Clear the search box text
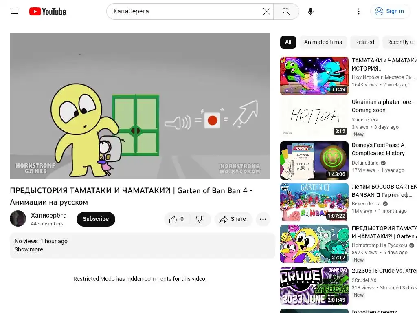This screenshot has width=417, height=313. click(266, 11)
